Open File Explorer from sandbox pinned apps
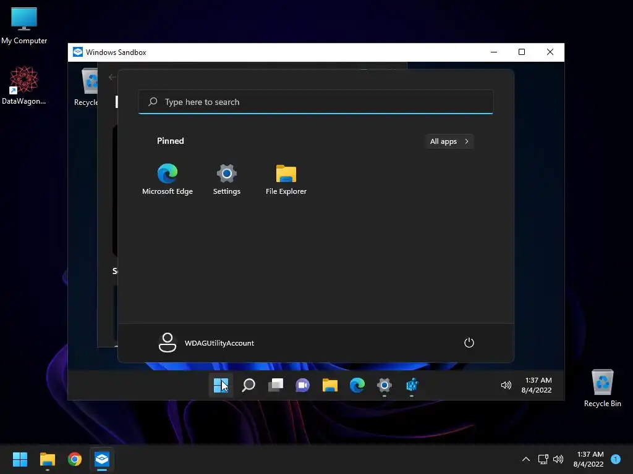The width and height of the screenshot is (633, 474). click(x=286, y=180)
